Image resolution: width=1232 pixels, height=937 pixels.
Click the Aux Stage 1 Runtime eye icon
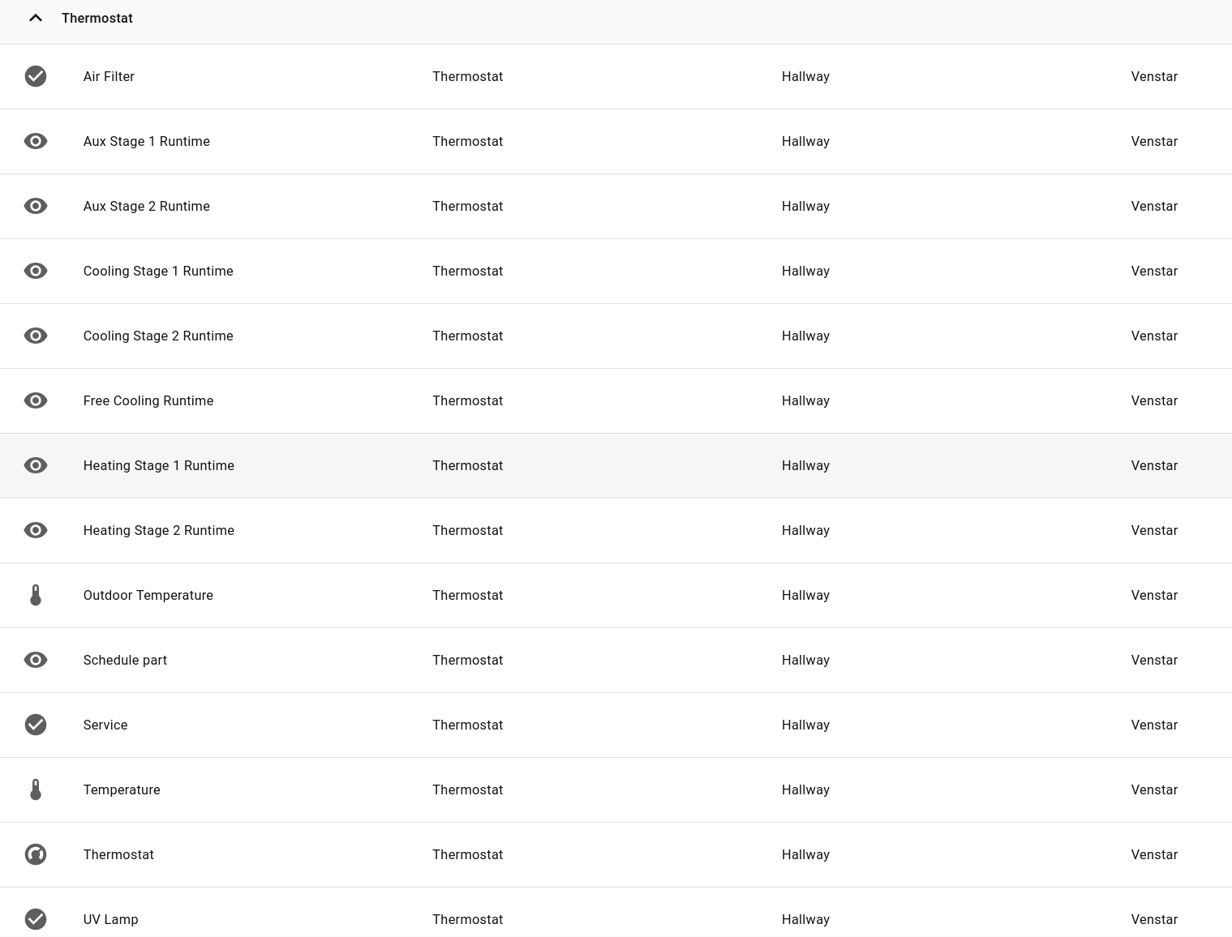click(x=36, y=141)
